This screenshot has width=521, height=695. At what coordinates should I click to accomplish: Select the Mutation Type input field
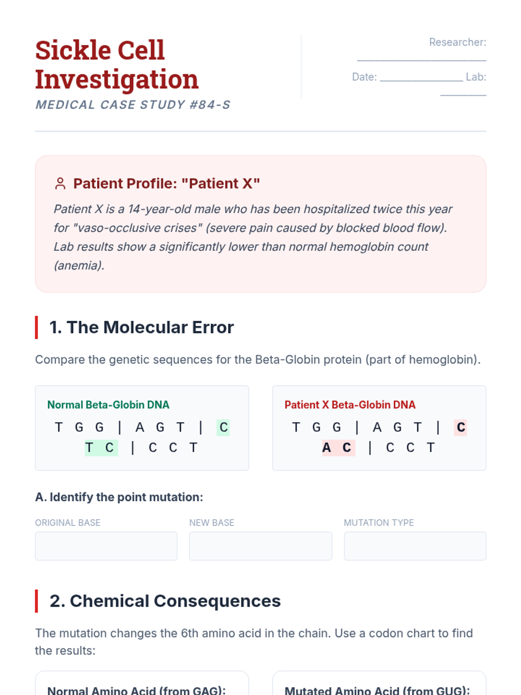[x=415, y=546]
